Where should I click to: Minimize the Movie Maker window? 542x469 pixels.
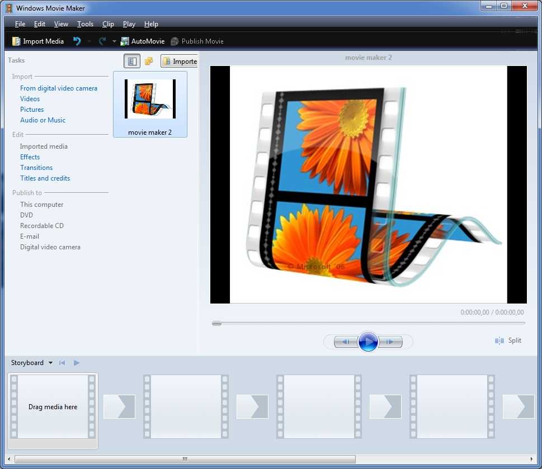(489, 6)
